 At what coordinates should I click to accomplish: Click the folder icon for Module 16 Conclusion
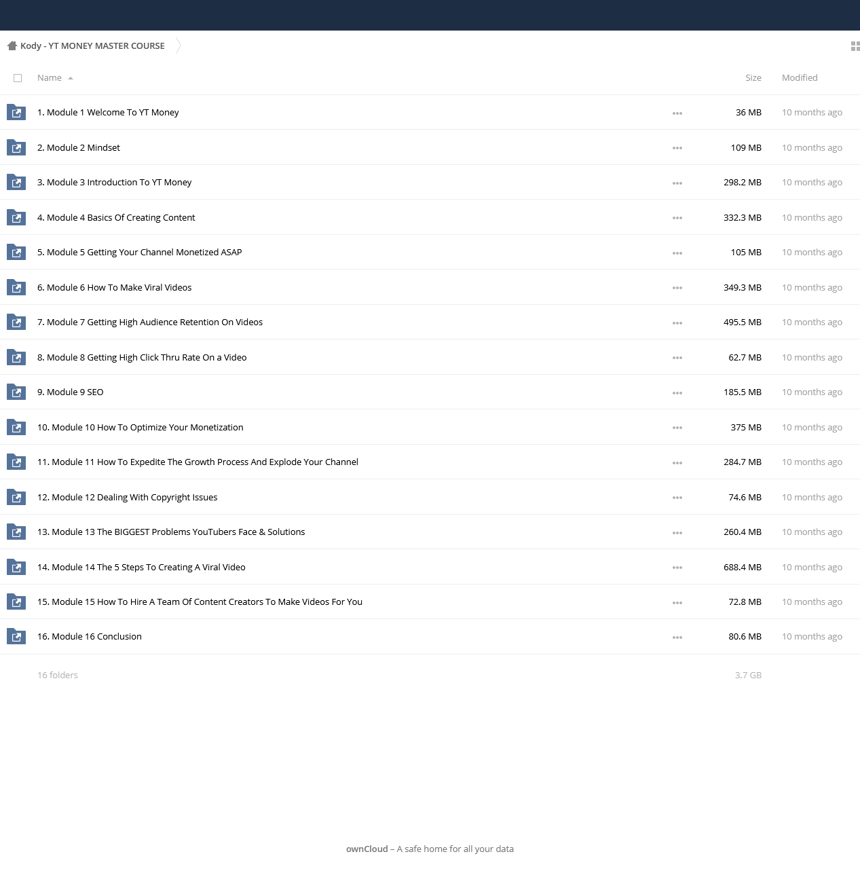pos(16,636)
